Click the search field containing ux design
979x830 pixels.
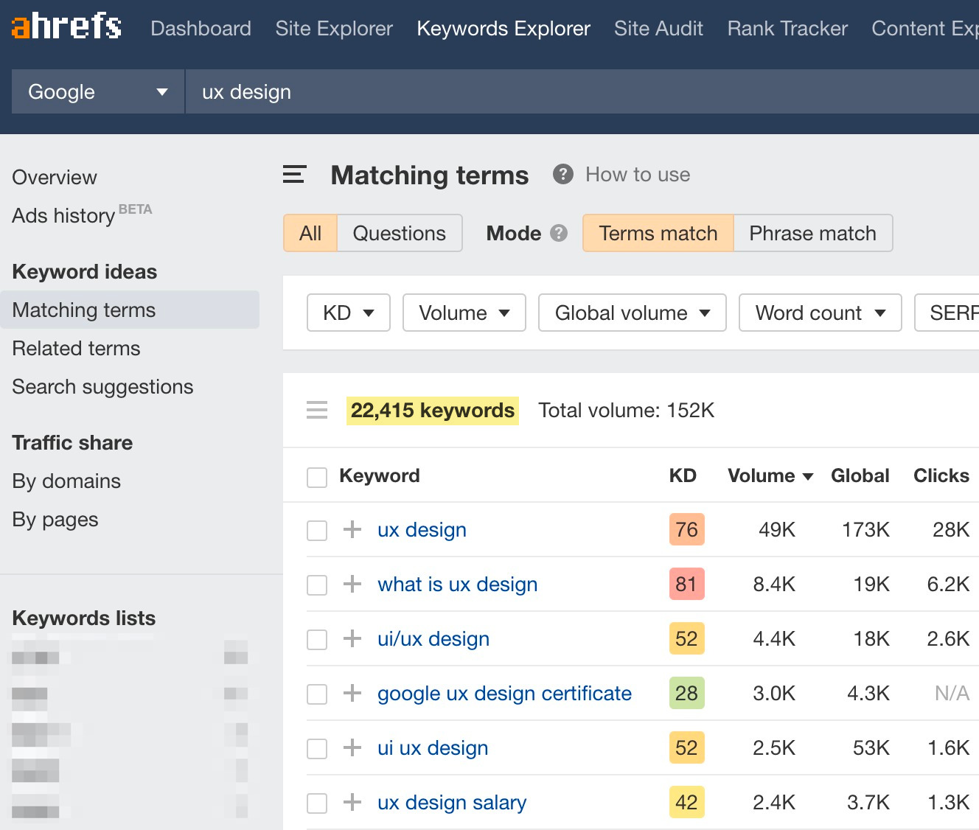(442, 91)
